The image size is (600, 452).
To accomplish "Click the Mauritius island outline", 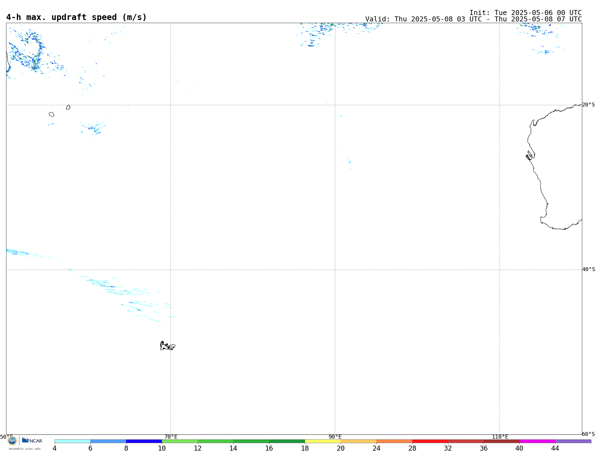I will (68, 107).
